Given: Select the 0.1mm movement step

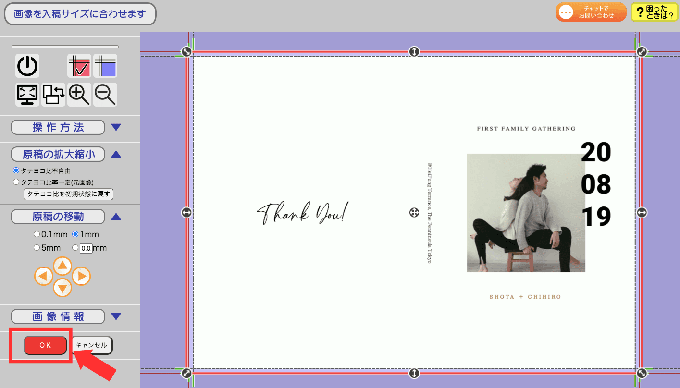Looking at the screenshot, I should coord(37,234).
